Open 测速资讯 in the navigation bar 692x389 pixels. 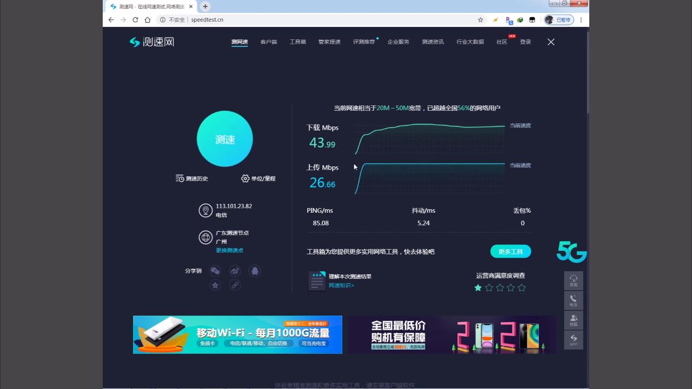pos(432,42)
